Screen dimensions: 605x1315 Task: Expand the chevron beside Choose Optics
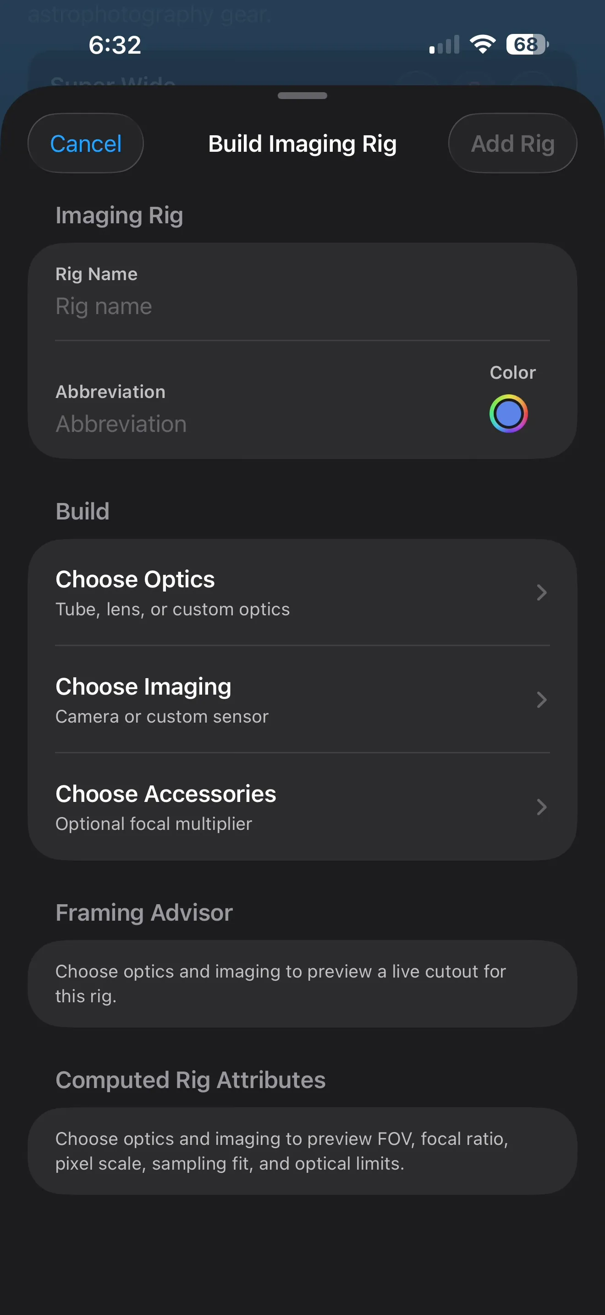(x=541, y=593)
